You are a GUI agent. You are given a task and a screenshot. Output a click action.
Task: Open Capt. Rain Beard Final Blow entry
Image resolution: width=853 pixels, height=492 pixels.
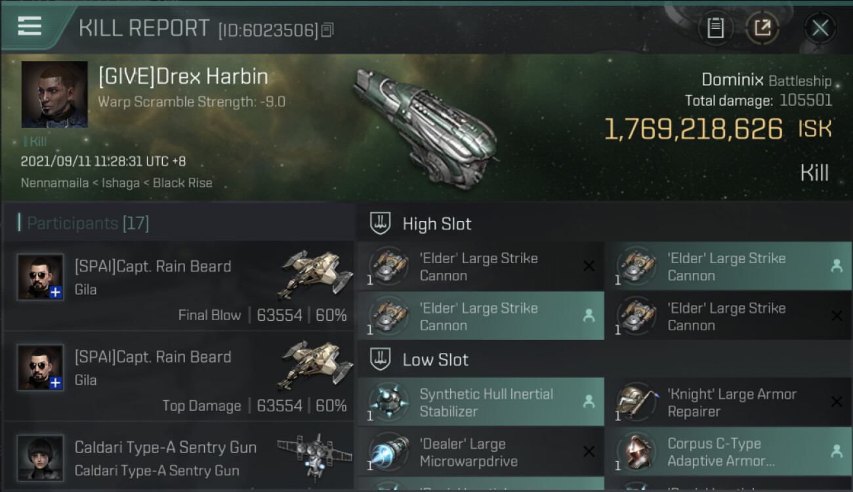[179, 285]
